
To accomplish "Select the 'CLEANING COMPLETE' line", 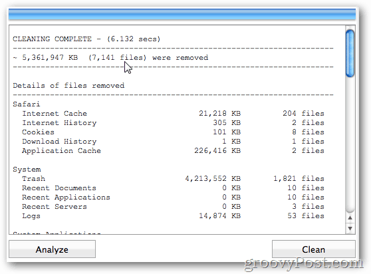I will [x=86, y=39].
